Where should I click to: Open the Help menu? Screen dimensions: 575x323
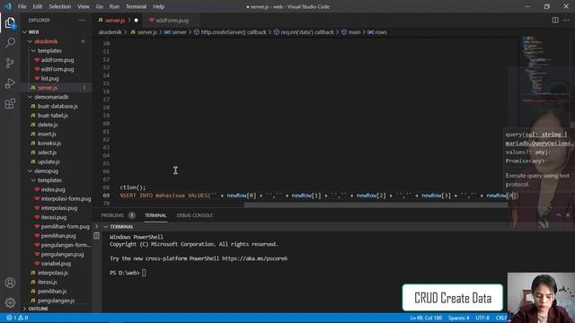pos(158,6)
